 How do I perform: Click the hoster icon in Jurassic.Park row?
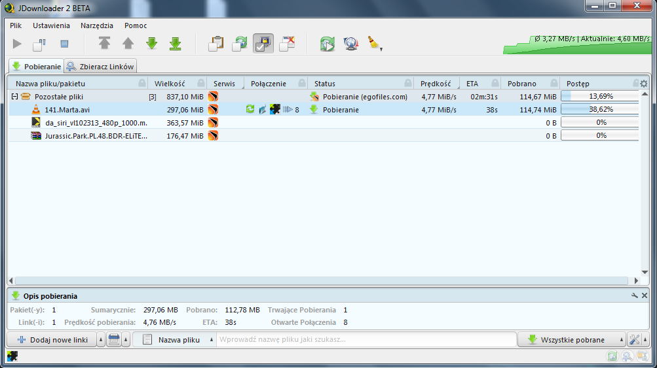pos(213,135)
